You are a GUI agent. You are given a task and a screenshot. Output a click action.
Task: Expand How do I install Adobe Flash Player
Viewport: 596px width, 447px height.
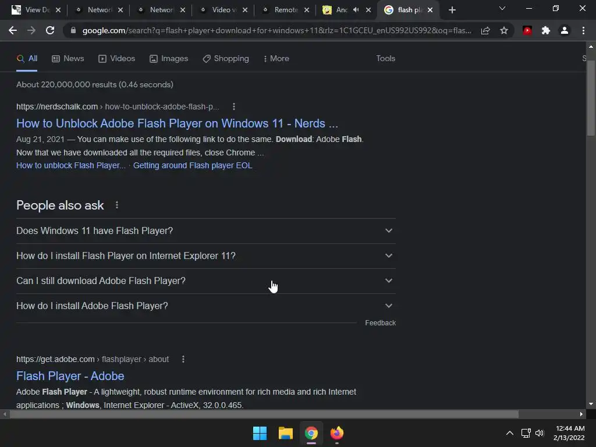click(205, 306)
